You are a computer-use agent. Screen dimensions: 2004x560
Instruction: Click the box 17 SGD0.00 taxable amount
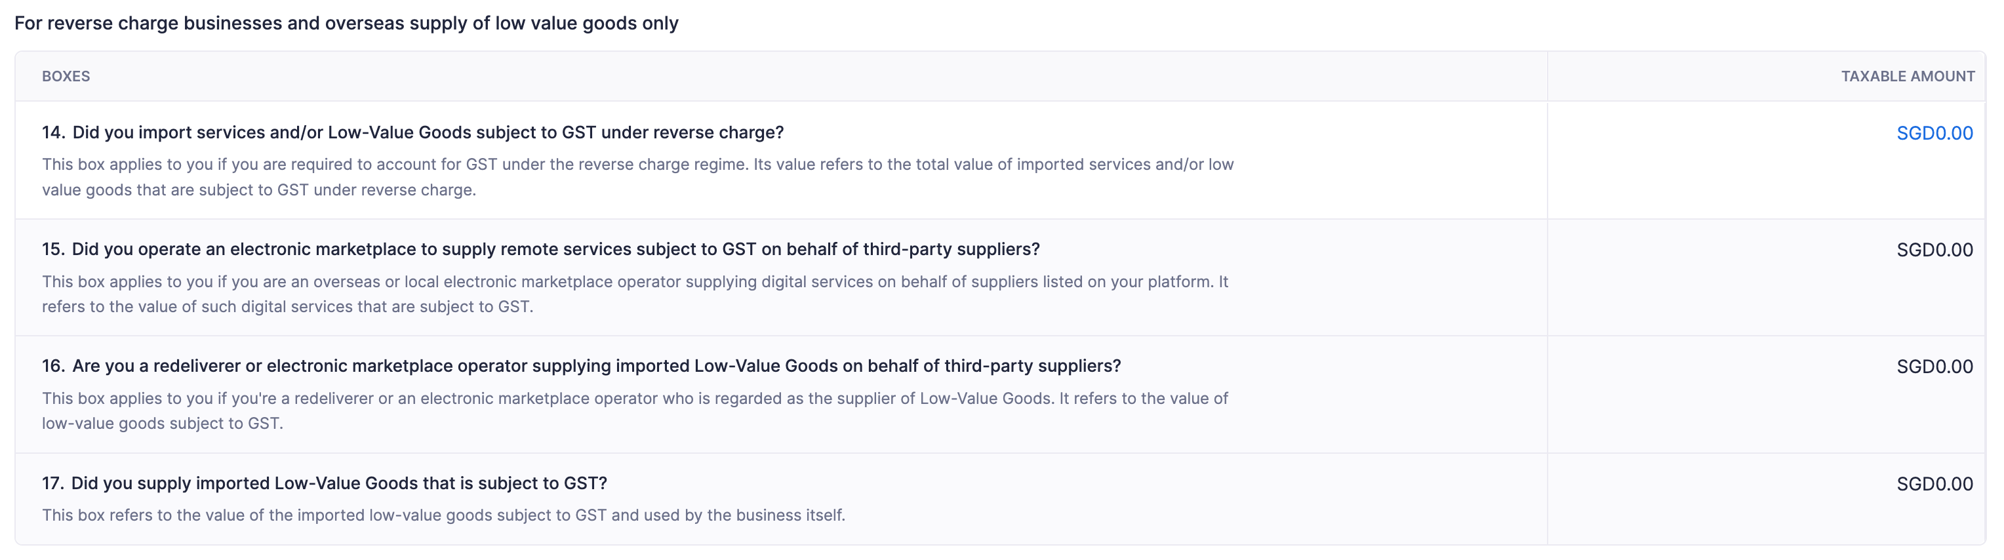pos(1934,484)
